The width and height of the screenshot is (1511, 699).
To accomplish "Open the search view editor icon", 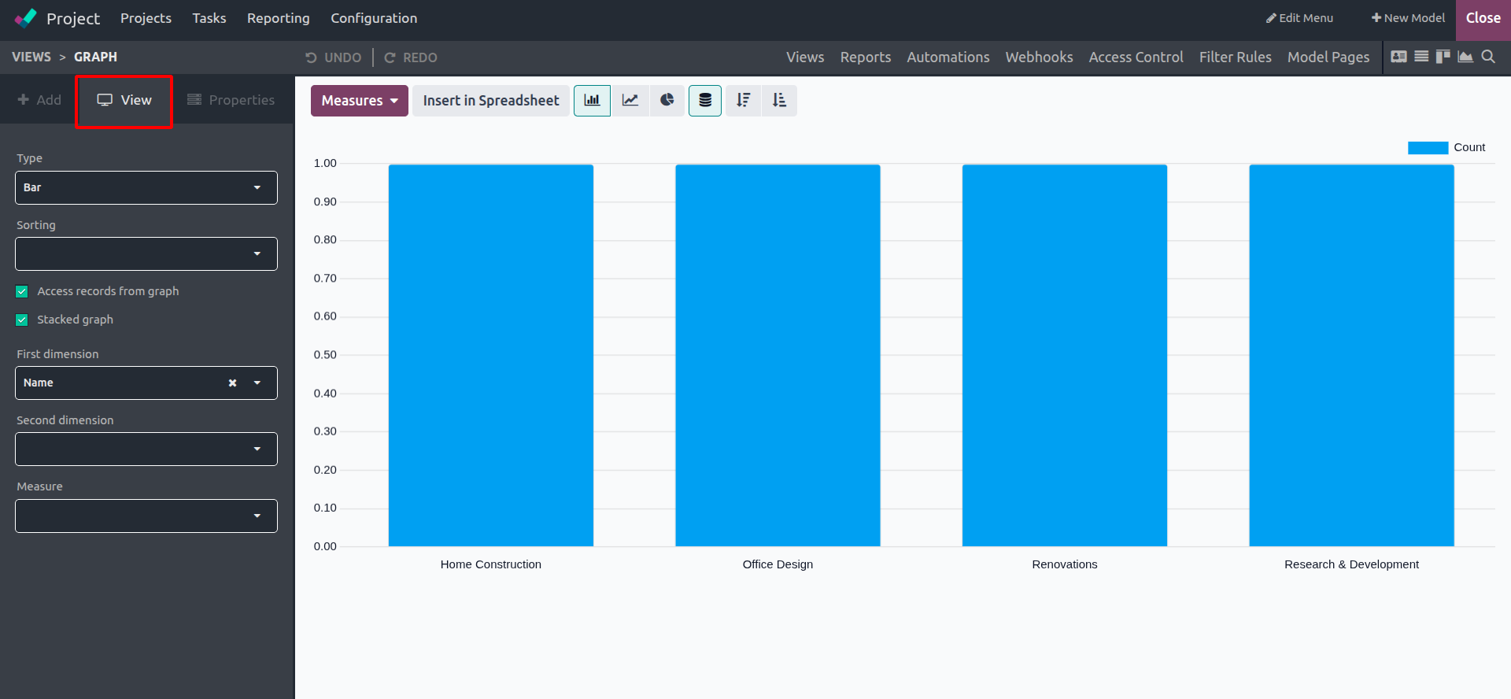I will pyautogui.click(x=1488, y=57).
